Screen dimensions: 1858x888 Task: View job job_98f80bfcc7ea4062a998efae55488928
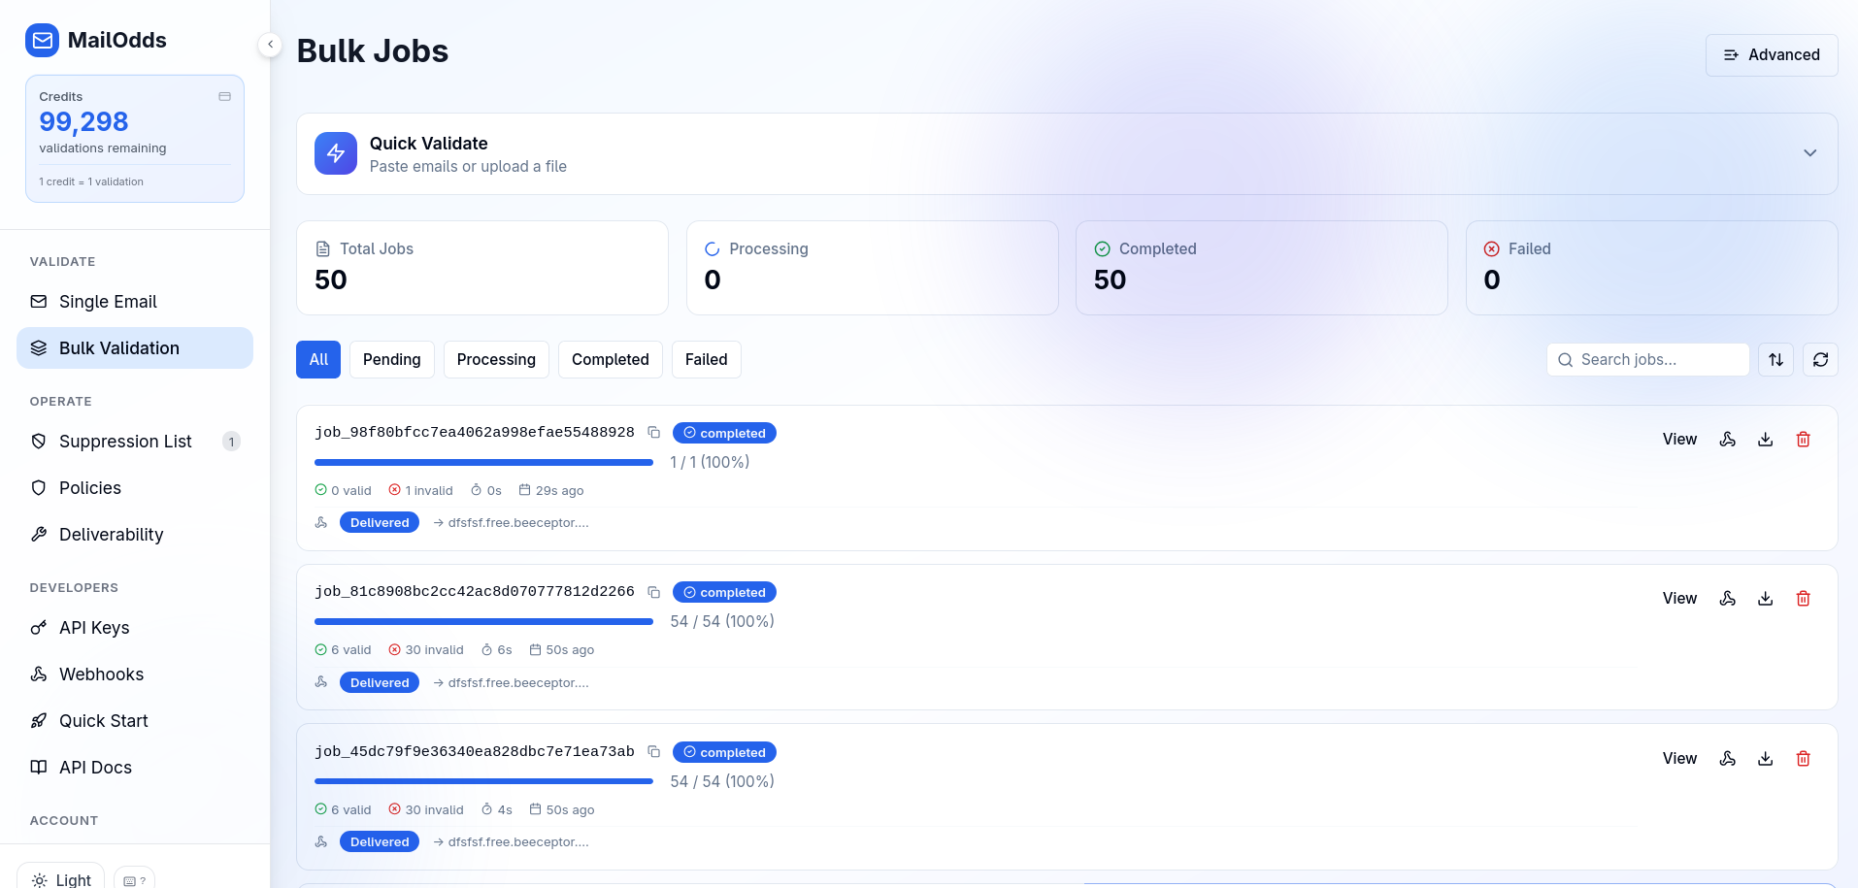[x=1679, y=440]
